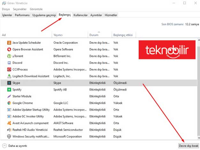Select the Spotify green icon

tap(9, 90)
